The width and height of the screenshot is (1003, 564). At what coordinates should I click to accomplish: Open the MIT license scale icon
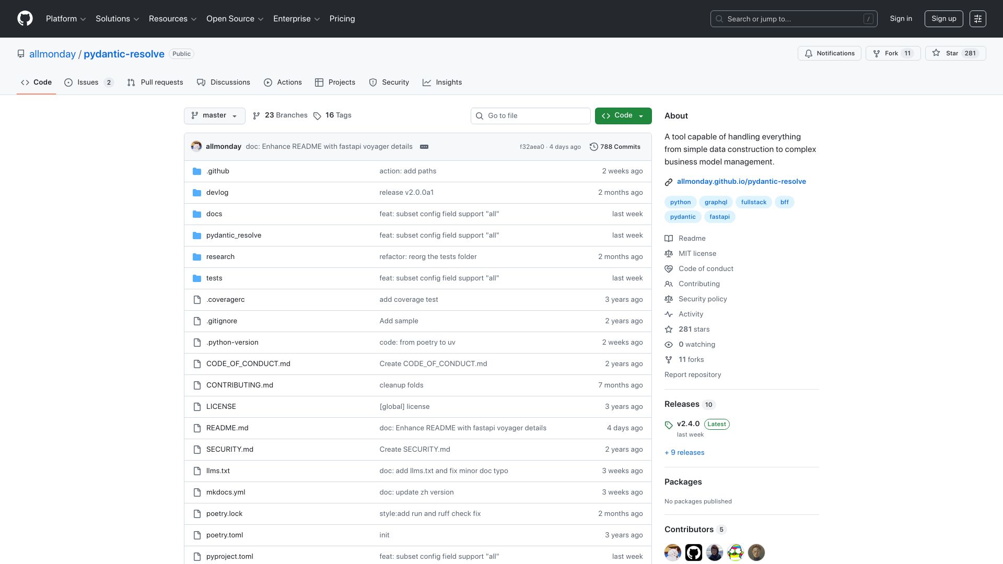(669, 254)
